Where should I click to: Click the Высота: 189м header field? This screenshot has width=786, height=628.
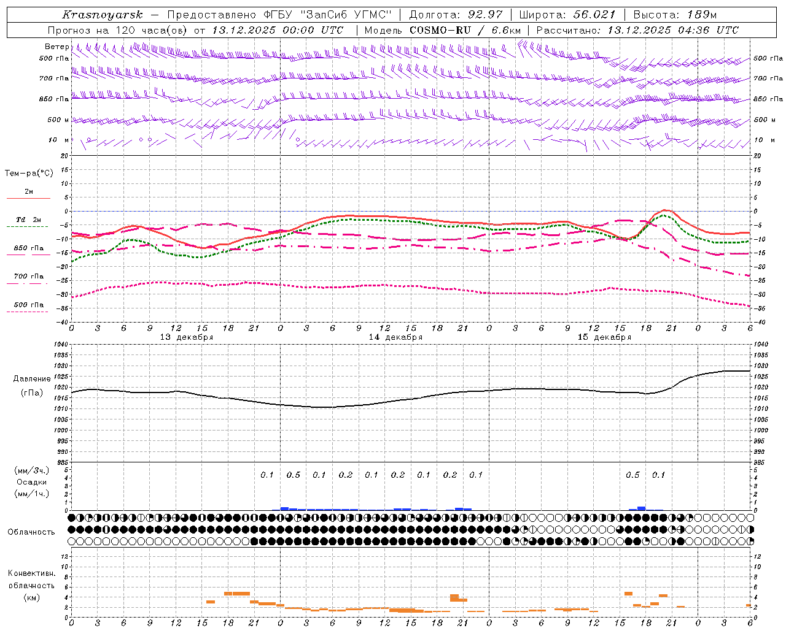click(675, 15)
